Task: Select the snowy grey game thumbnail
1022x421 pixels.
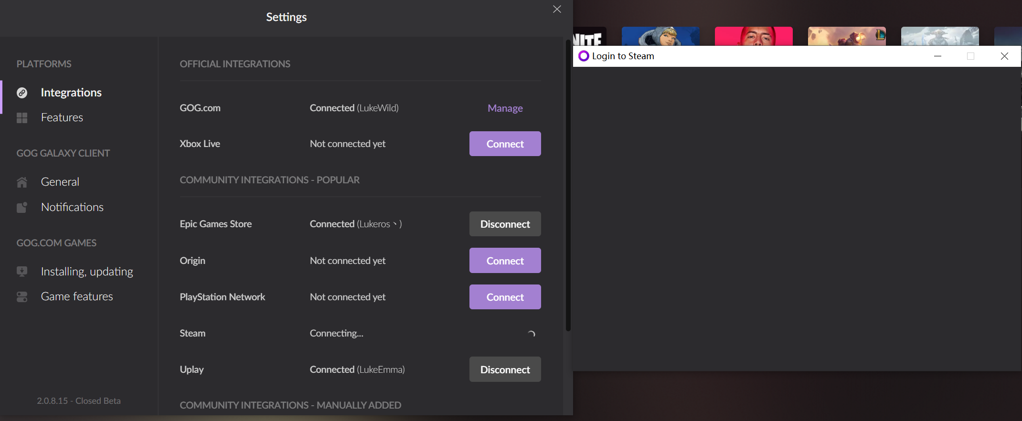Action: click(940, 36)
